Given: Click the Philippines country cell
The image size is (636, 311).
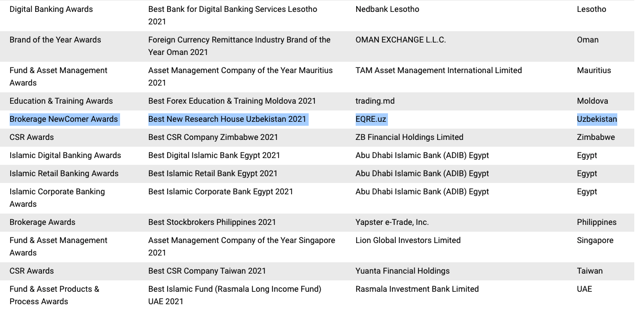Looking at the screenshot, I should [596, 222].
